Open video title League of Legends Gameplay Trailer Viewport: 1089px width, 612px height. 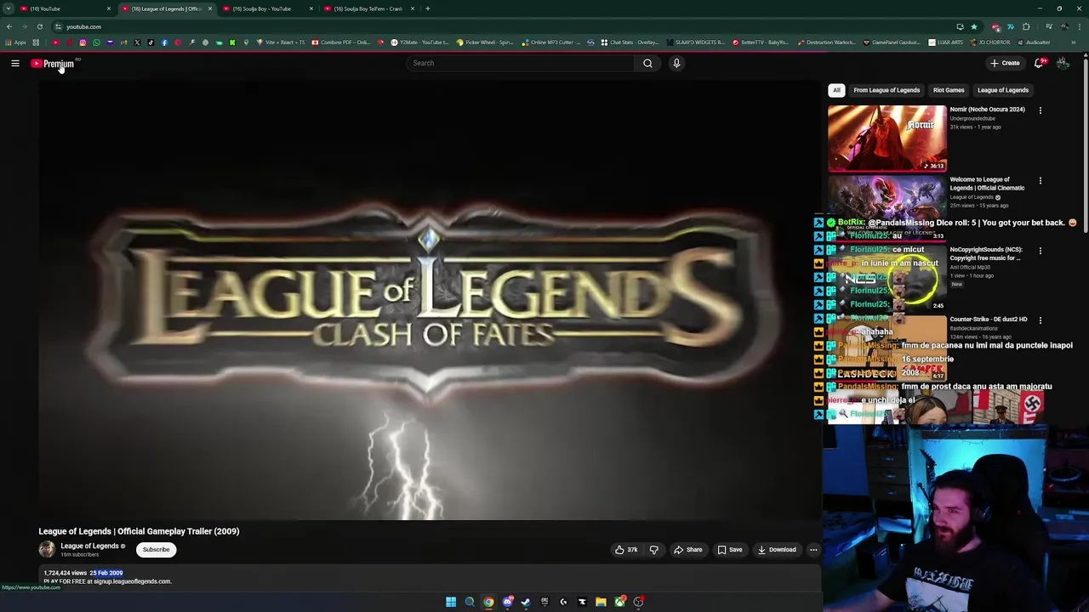point(139,531)
